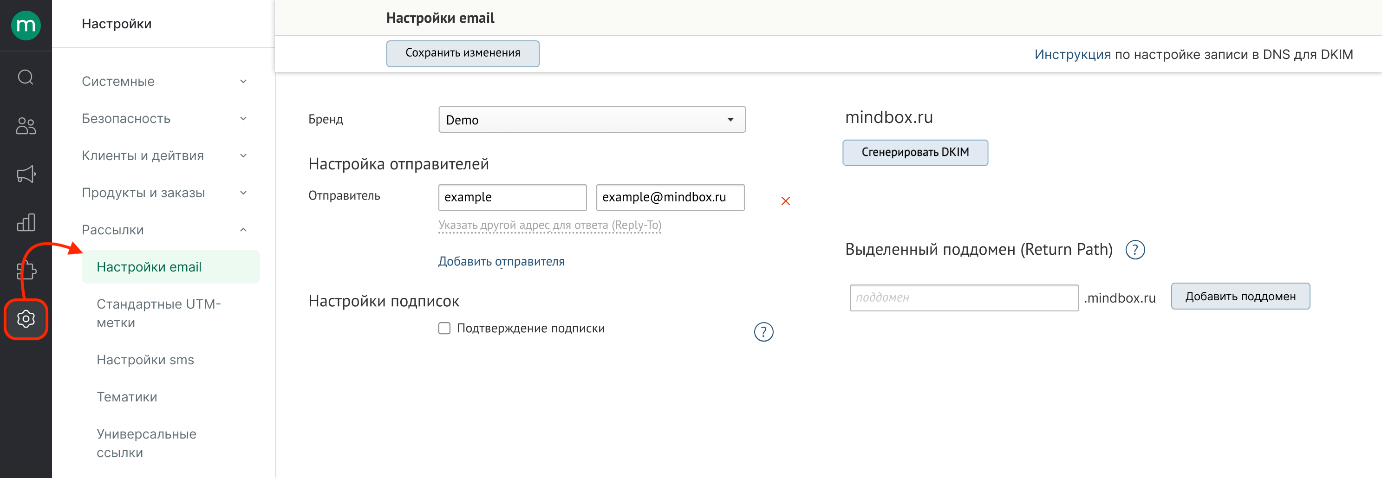Open the Бренд dropdown showing Demo
1382x478 pixels.
[591, 120]
